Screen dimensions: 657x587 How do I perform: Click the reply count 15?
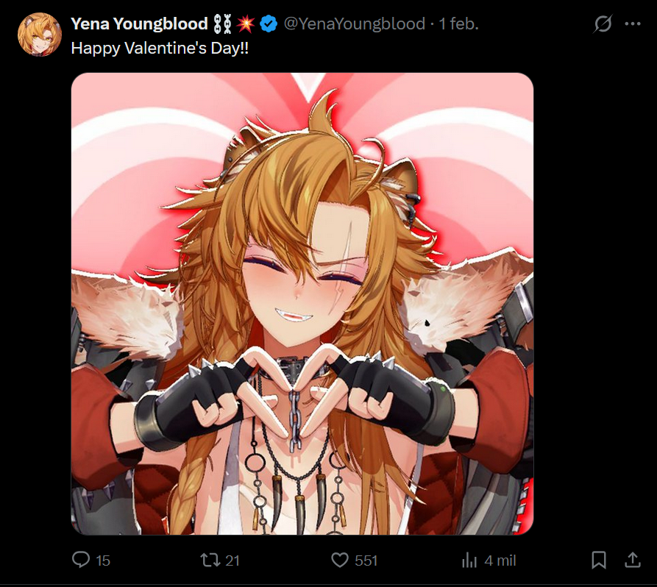point(103,561)
